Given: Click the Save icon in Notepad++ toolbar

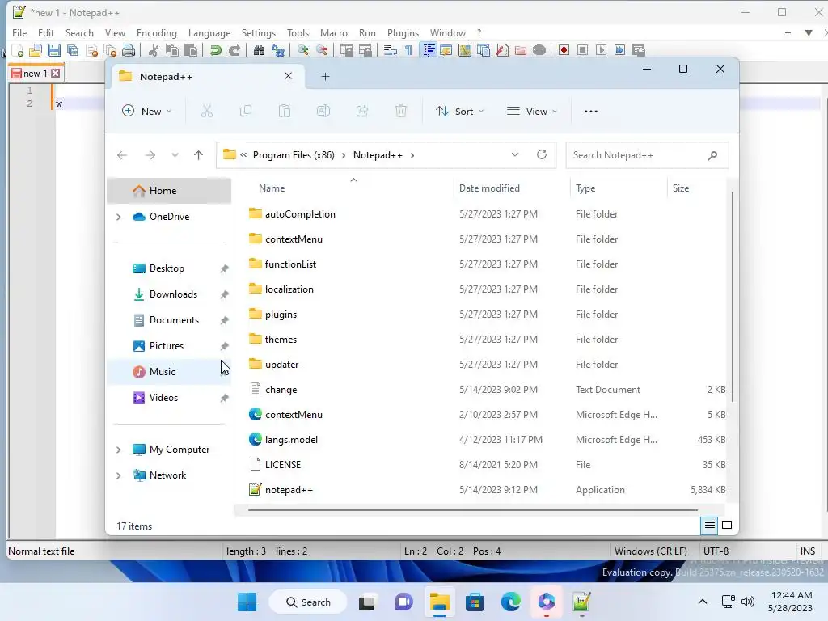Looking at the screenshot, I should 54,50.
